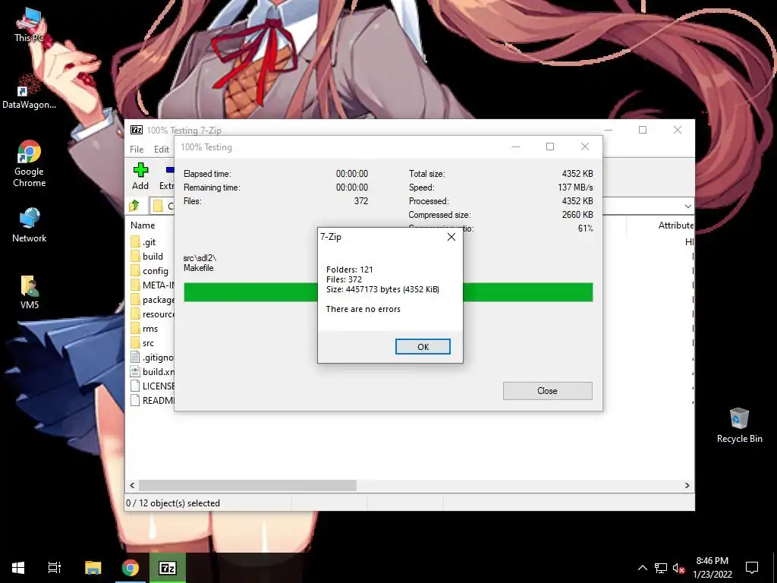
Task: Close the 7-Zip no errors message box
Action: [451, 237]
